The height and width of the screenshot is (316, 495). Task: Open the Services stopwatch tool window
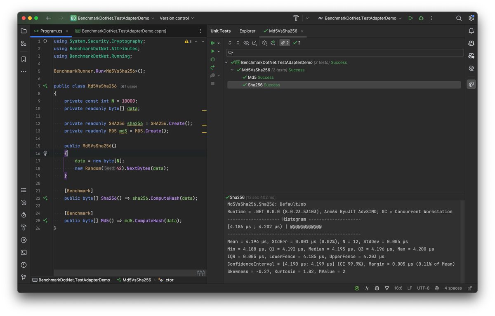coord(24,215)
